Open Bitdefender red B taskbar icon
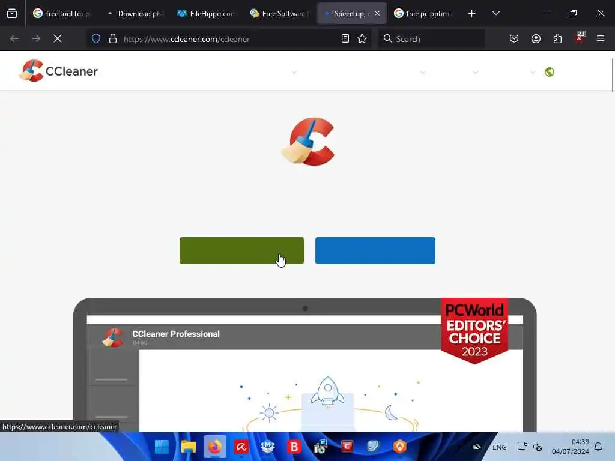 click(x=294, y=447)
